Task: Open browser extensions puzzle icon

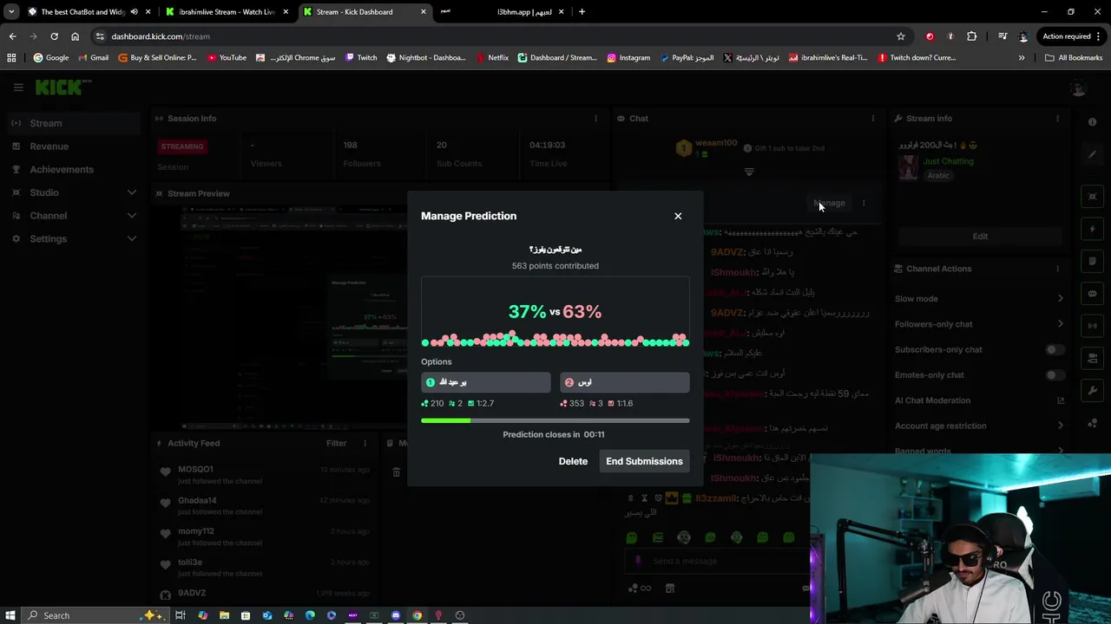Action: (971, 36)
